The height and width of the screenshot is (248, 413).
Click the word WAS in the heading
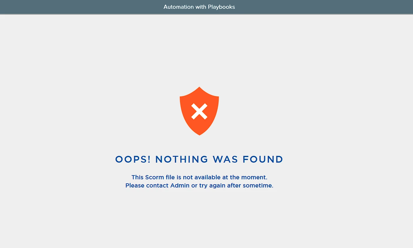pos(225,159)
